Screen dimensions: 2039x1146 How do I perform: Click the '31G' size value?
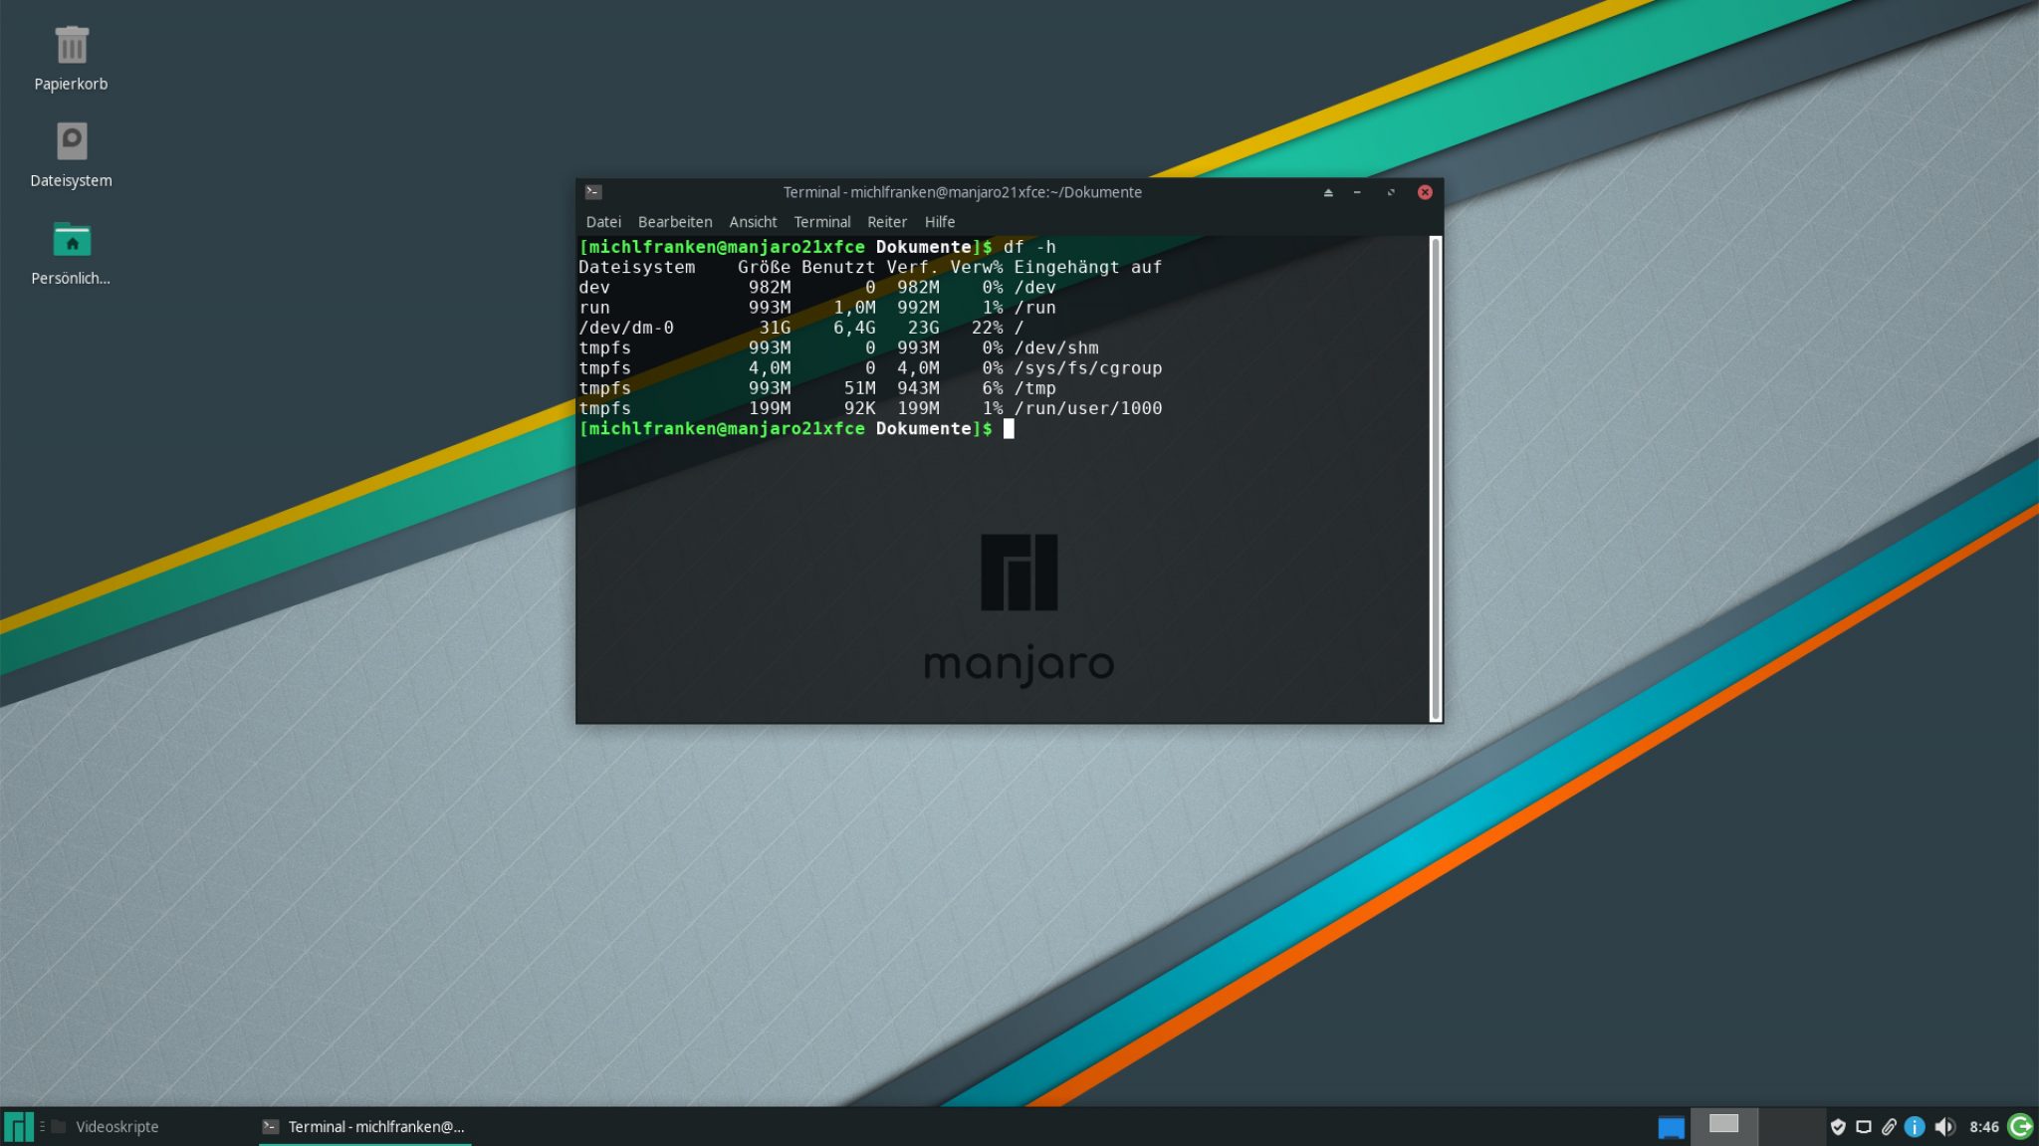(775, 328)
